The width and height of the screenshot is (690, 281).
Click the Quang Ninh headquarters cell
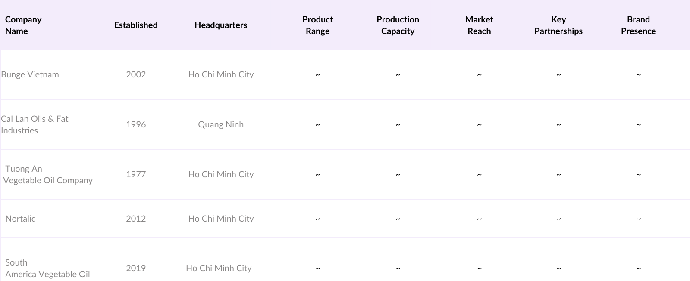(x=220, y=124)
